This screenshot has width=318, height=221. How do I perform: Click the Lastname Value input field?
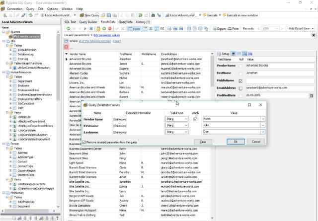pos(232,132)
